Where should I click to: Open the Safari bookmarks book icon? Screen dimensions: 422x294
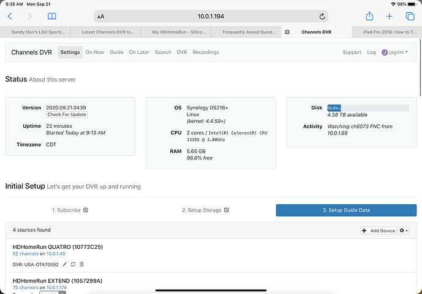pyautogui.click(x=51, y=17)
